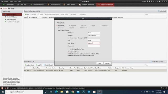Open the Status Monitor tab
Image resolution: width=168 pixels, height=94 pixels.
pyautogui.click(x=69, y=4)
